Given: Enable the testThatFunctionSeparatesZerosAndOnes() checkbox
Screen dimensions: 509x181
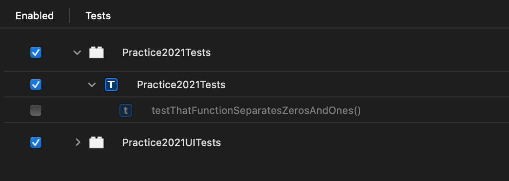Looking at the screenshot, I should [36, 111].
